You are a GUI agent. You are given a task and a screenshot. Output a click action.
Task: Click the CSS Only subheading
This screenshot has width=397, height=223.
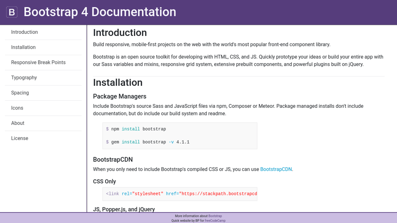click(x=104, y=182)
